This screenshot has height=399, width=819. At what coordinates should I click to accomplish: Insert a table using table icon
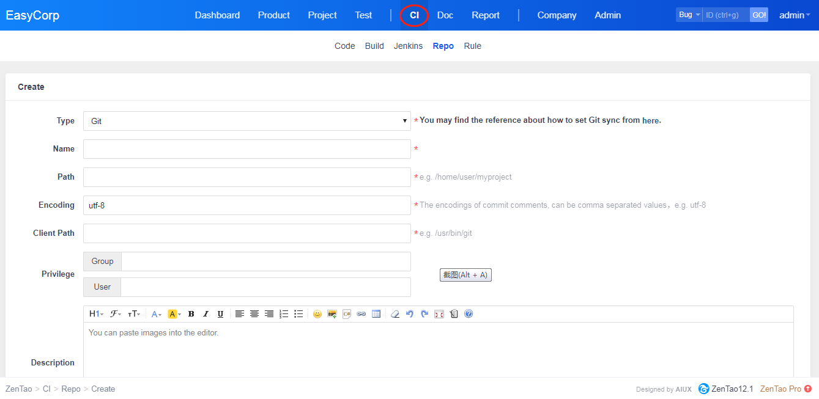tap(376, 314)
